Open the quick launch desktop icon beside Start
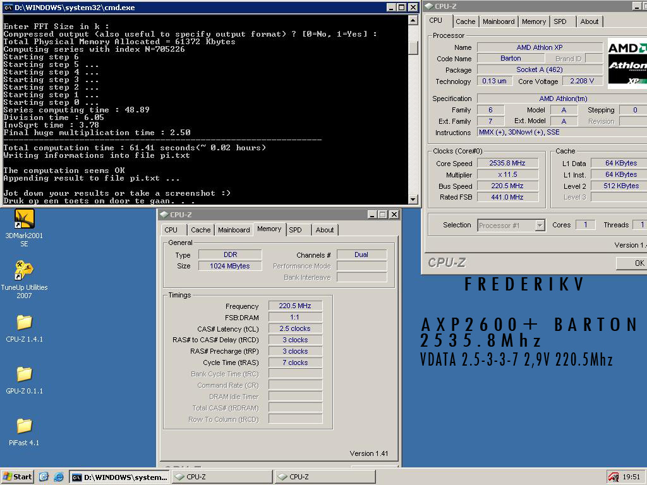 (44, 477)
